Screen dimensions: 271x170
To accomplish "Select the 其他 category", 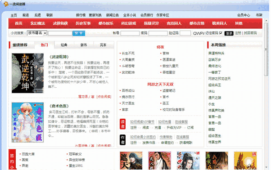I will 239,23.
